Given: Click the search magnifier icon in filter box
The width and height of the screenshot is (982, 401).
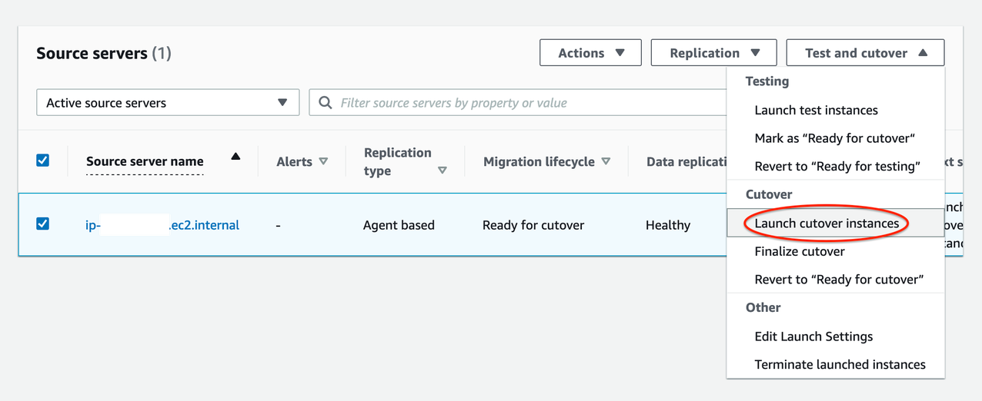Looking at the screenshot, I should pos(326,103).
